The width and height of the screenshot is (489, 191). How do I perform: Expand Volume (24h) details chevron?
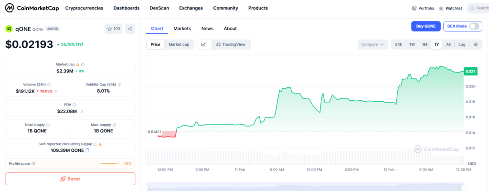tap(56, 91)
